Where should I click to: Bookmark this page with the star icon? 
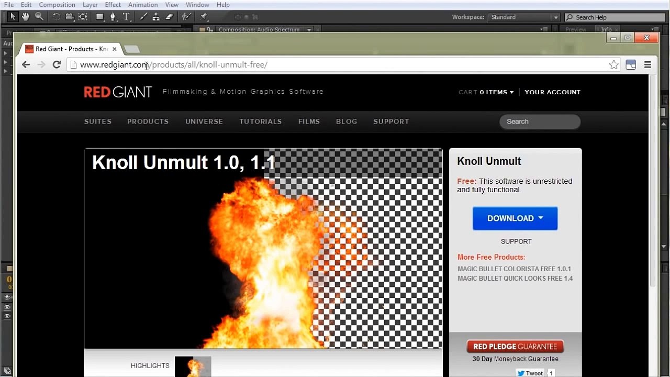tap(614, 64)
